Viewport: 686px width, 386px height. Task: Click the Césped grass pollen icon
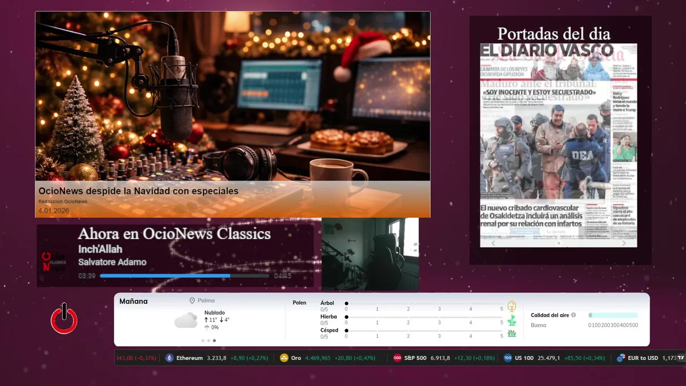512,333
